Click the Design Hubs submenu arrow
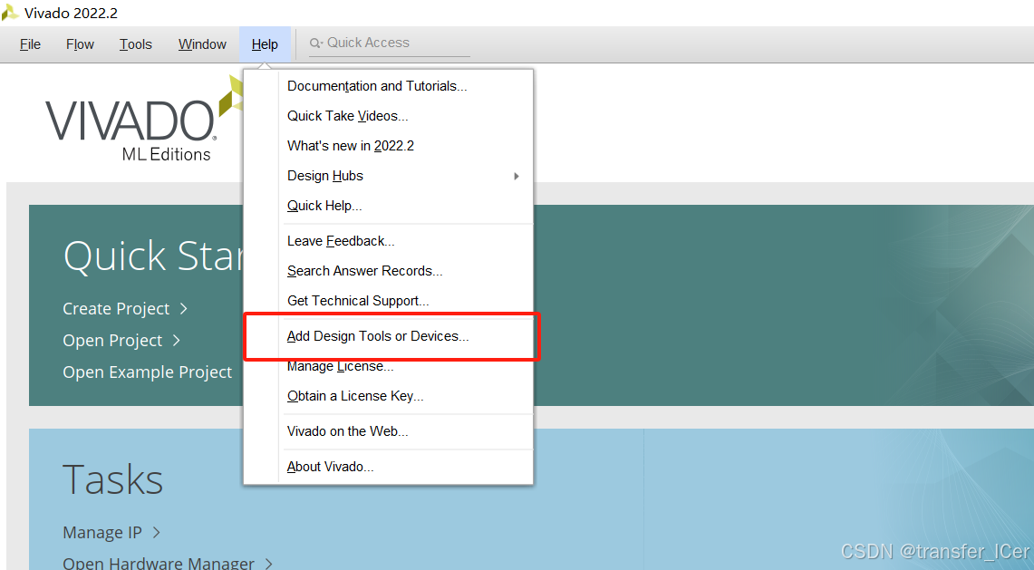 pyautogui.click(x=517, y=176)
